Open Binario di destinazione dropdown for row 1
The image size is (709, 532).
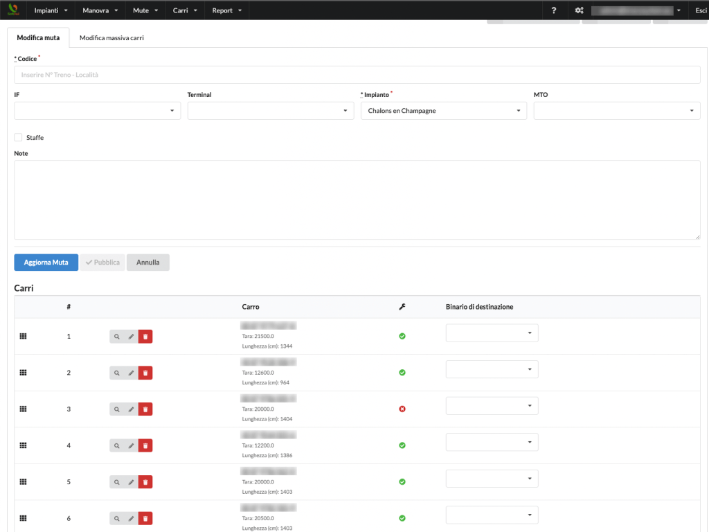(492, 333)
